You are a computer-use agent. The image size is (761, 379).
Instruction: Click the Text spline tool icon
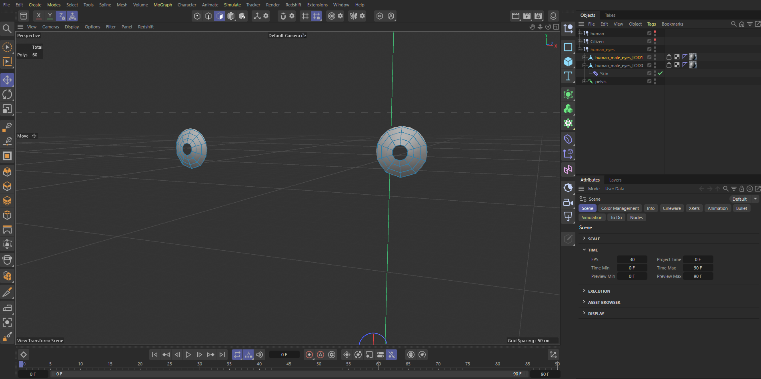click(x=568, y=76)
